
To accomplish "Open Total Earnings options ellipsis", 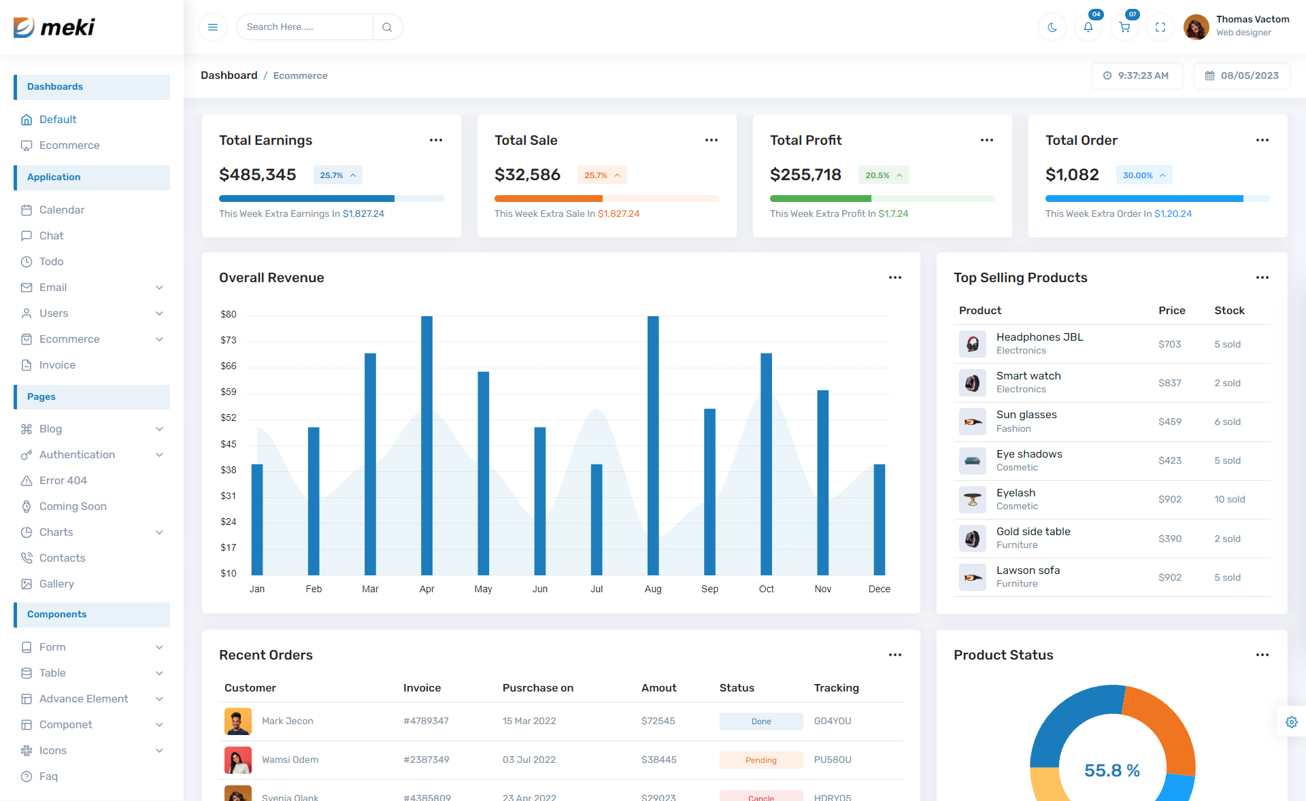I will 436,140.
